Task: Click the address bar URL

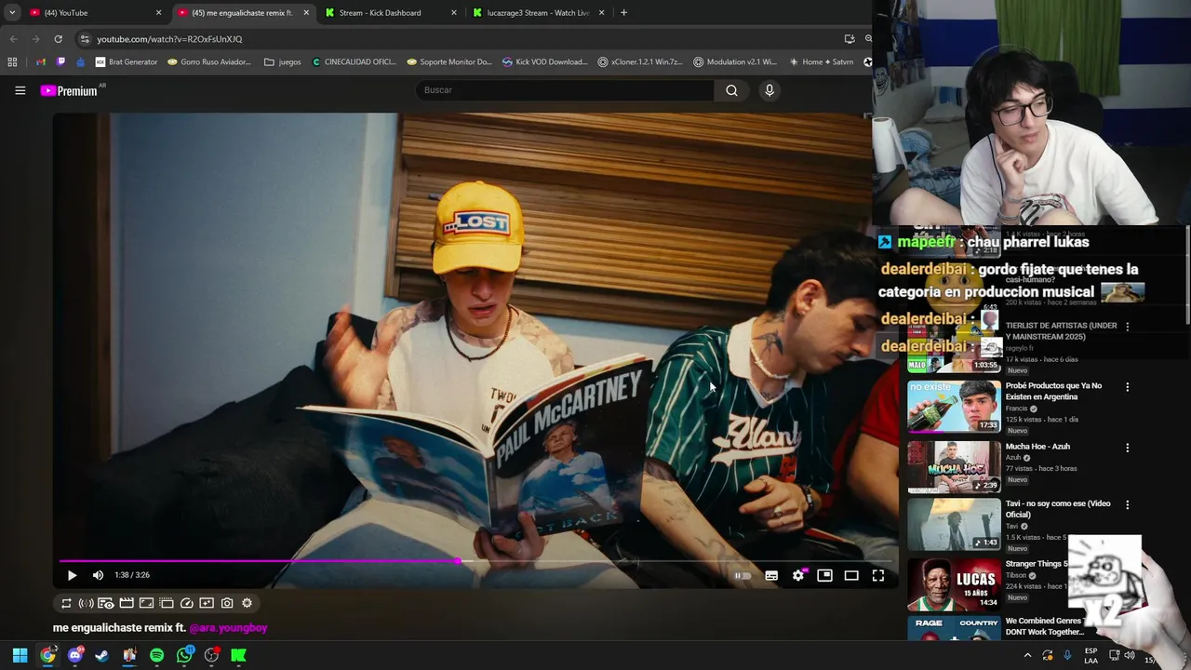Action: (169, 39)
